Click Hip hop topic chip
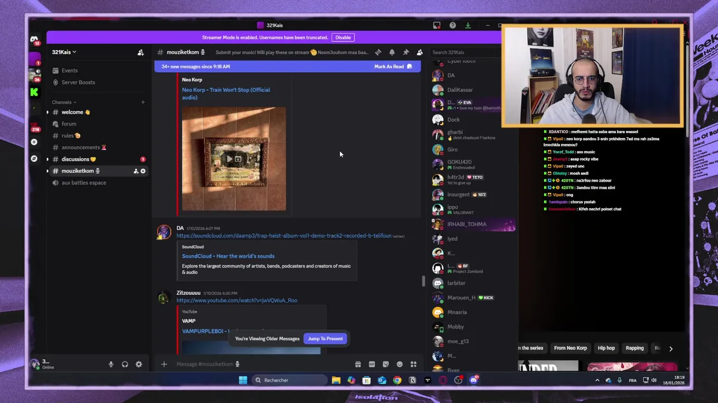 tap(606, 348)
